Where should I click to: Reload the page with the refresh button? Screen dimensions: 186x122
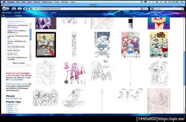coord(14,9)
